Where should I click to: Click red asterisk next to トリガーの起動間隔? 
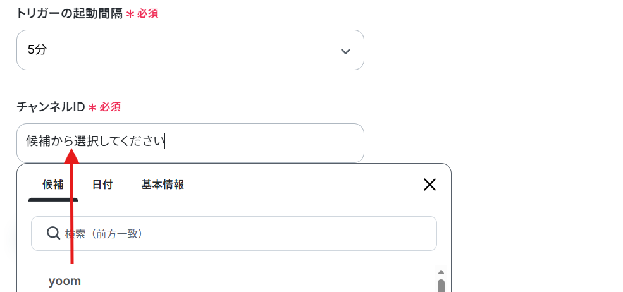click(x=130, y=14)
